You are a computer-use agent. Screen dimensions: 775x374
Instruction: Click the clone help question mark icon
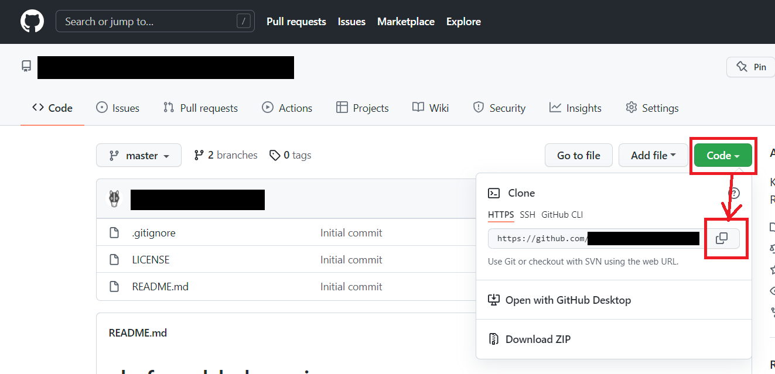pos(734,193)
